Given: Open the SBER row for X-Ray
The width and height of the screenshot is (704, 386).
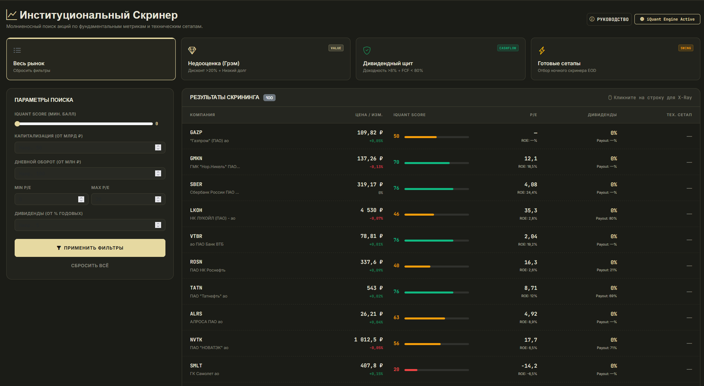Looking at the screenshot, I should pos(441,188).
